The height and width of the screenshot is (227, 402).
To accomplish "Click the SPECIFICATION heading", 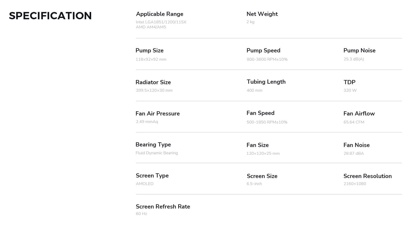I will click(x=50, y=16).
